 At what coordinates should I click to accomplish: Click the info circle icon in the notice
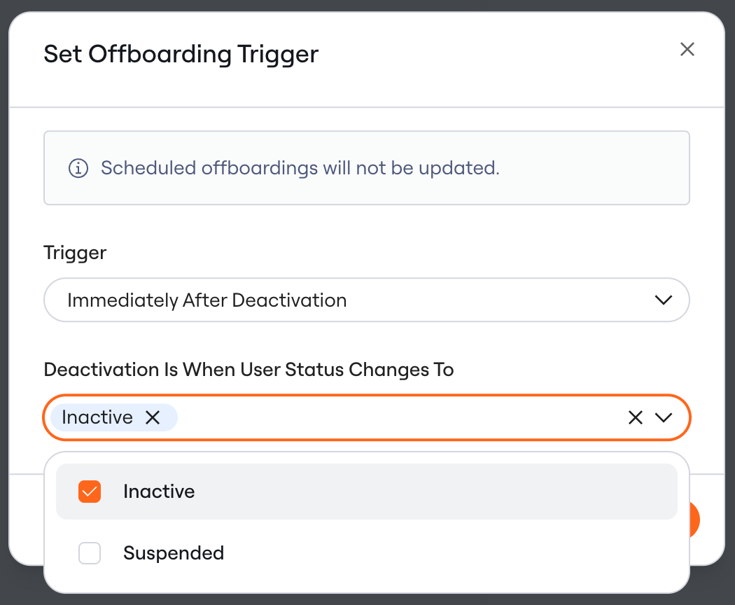point(78,168)
